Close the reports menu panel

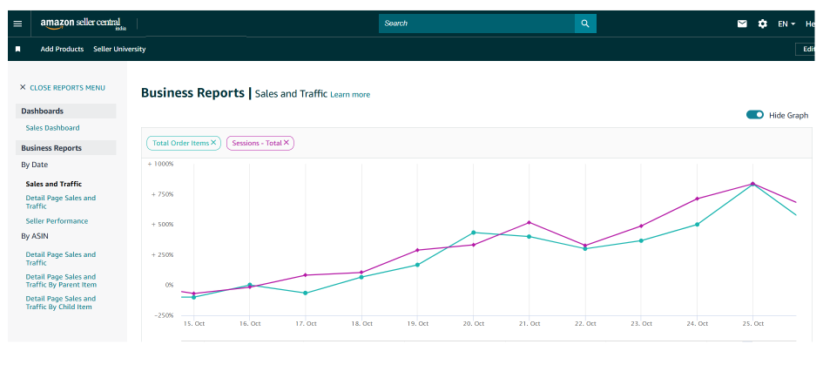point(62,88)
